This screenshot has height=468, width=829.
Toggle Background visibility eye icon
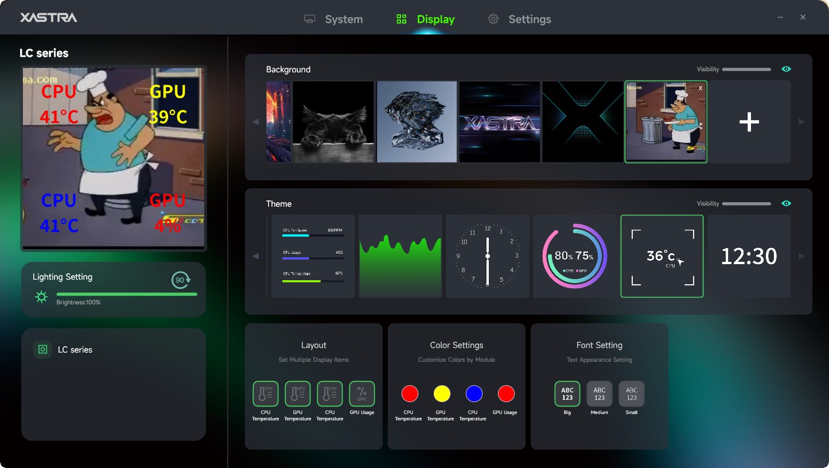point(786,69)
